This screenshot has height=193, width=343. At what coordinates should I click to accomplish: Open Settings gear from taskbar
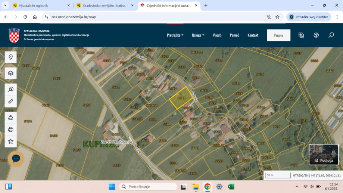coord(219,187)
